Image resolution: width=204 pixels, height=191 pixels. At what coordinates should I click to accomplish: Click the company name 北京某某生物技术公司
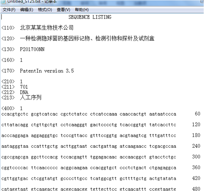(47, 27)
